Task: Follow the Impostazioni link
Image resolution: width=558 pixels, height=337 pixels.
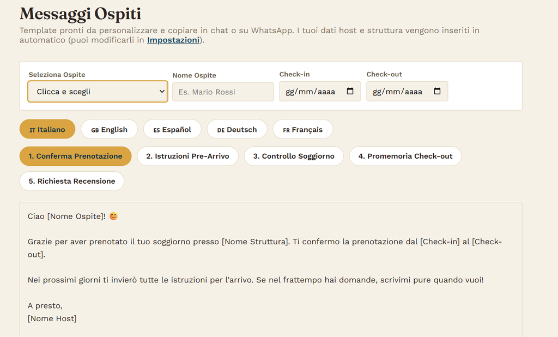Action: [173, 40]
